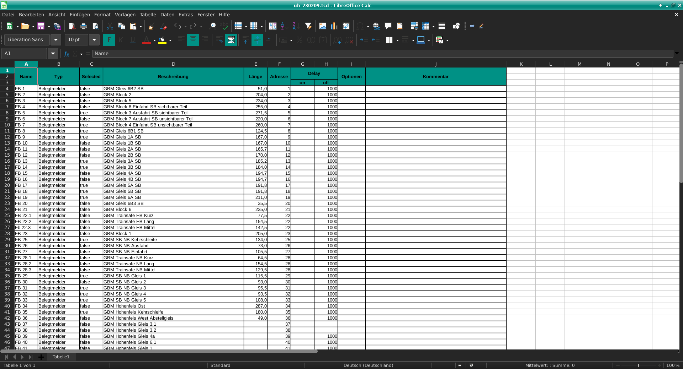Open the Format menu

click(102, 15)
